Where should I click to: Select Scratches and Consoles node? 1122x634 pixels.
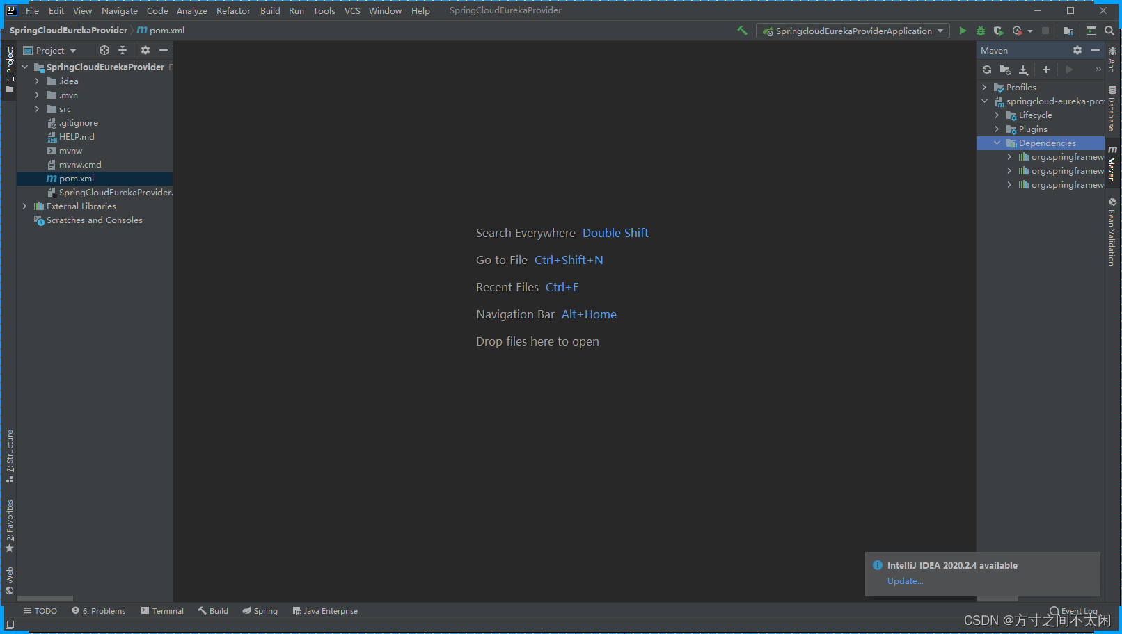(x=95, y=220)
